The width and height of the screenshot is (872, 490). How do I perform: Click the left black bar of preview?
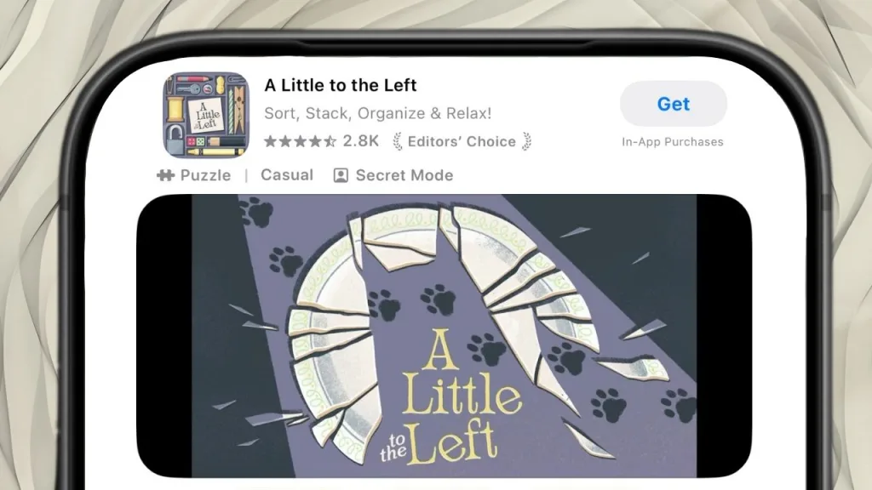pyautogui.click(x=164, y=335)
